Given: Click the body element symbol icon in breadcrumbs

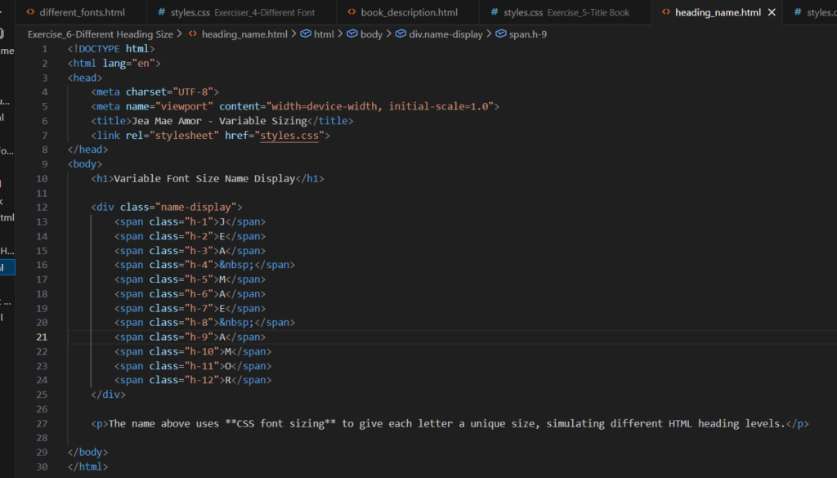Looking at the screenshot, I should pos(351,34).
